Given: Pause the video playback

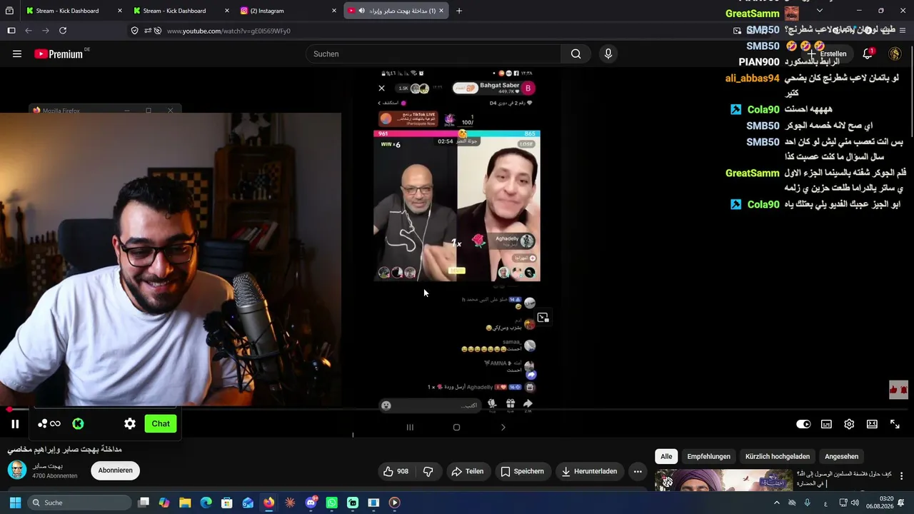Looking at the screenshot, I should pos(15,424).
